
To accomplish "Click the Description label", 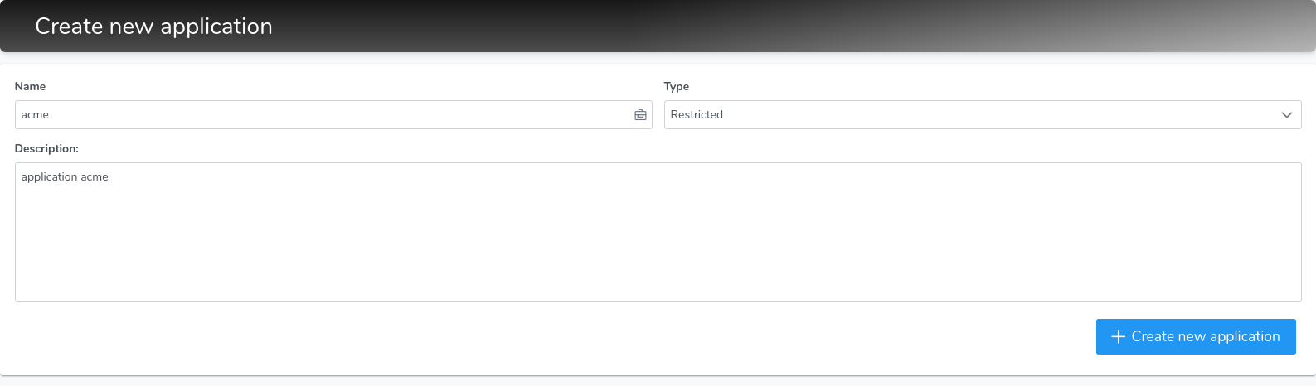I will [x=46, y=149].
